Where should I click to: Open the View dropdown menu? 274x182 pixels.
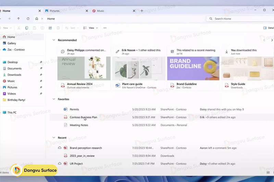pos(90,28)
